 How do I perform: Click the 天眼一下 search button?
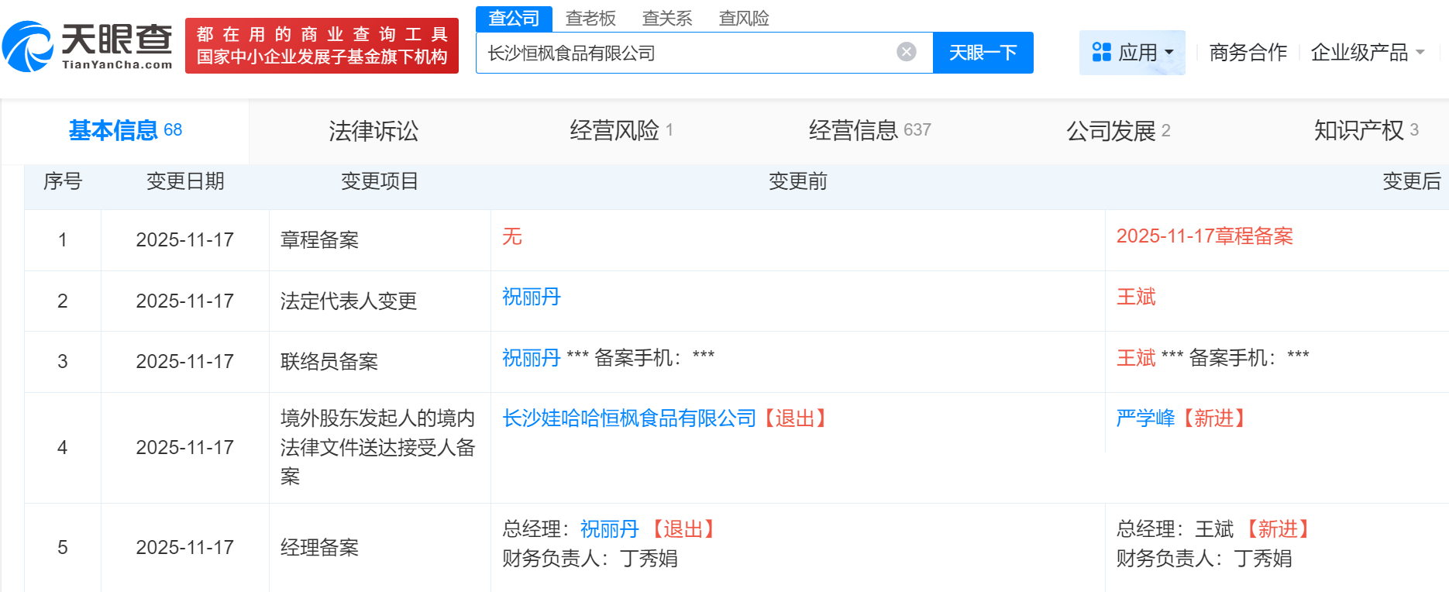(x=983, y=53)
